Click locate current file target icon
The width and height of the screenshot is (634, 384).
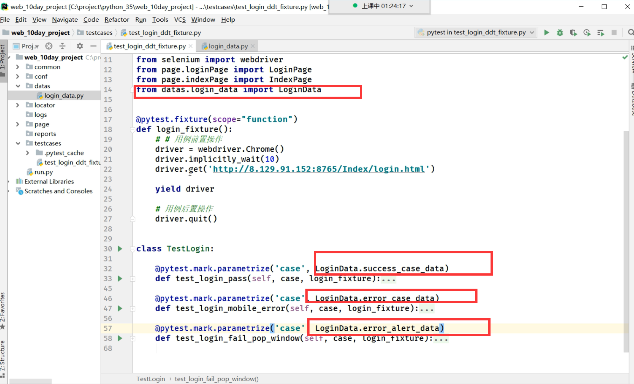(x=49, y=46)
